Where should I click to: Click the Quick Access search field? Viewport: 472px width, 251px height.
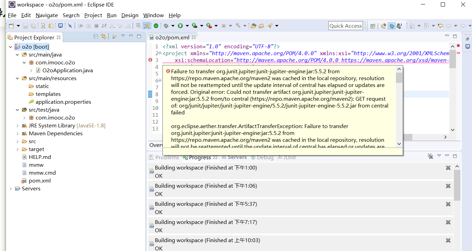pyautogui.click(x=346, y=26)
